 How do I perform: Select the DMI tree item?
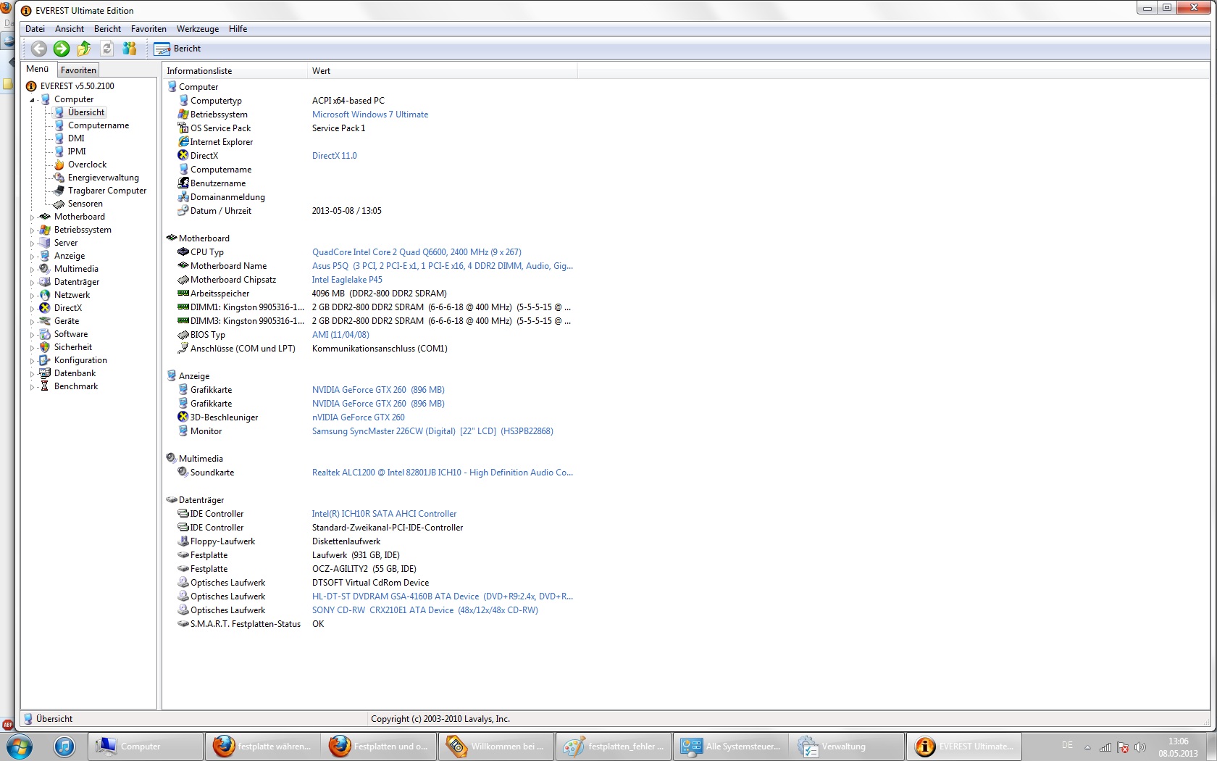(x=76, y=138)
